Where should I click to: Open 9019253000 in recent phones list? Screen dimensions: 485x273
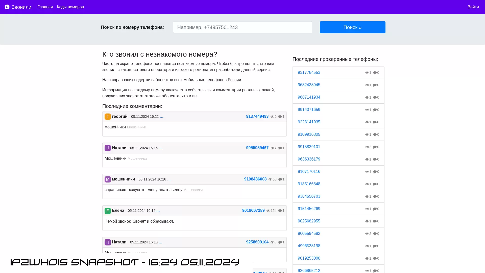(x=309, y=258)
